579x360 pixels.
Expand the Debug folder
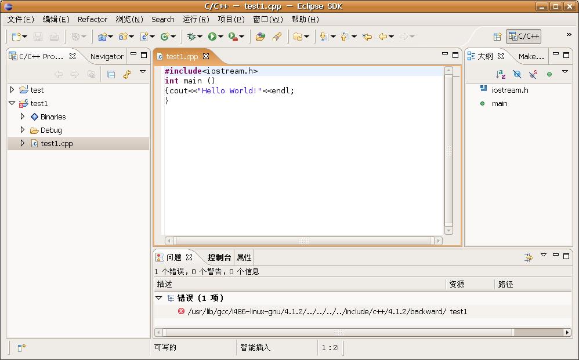23,130
